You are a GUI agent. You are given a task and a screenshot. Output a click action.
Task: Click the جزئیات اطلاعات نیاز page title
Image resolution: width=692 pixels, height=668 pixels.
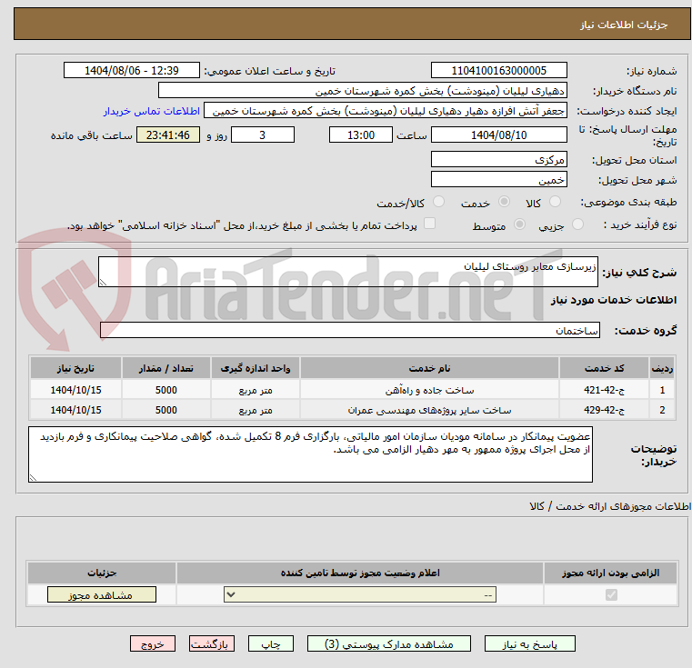(x=624, y=25)
